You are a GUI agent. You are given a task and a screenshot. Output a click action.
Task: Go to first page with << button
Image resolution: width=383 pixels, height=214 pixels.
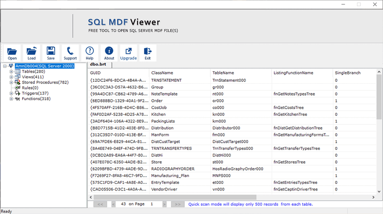coord(100,204)
